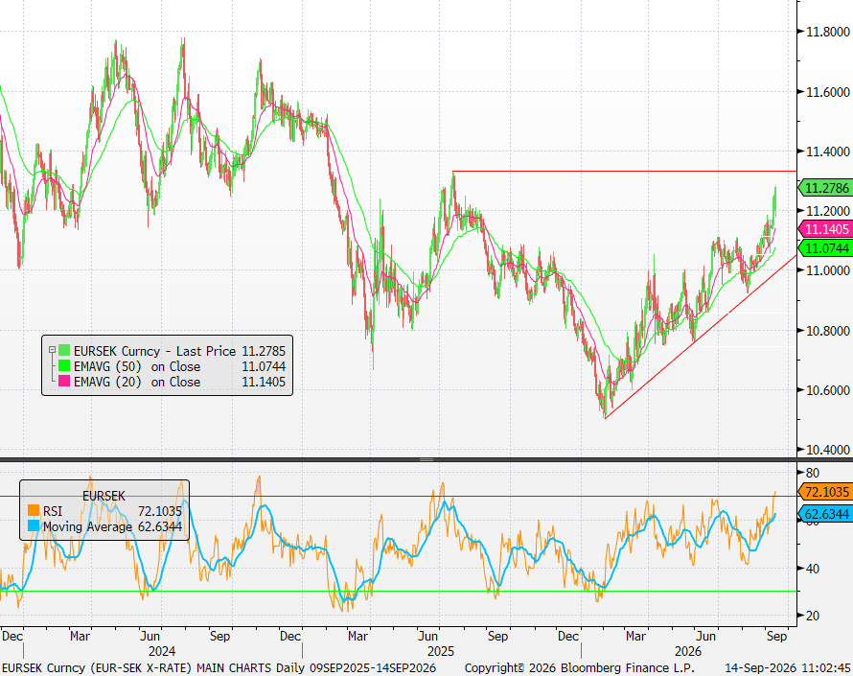Click the green 11.0744 axis flag
Viewport: 853px width, 676px height.
click(x=824, y=248)
